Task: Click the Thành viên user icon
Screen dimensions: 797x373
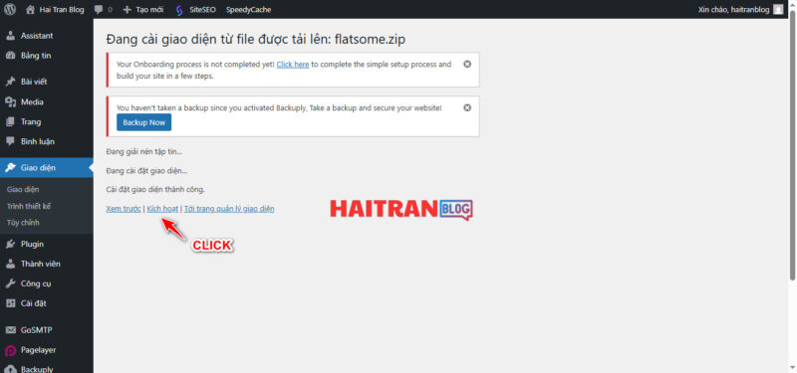Action: click(10, 264)
